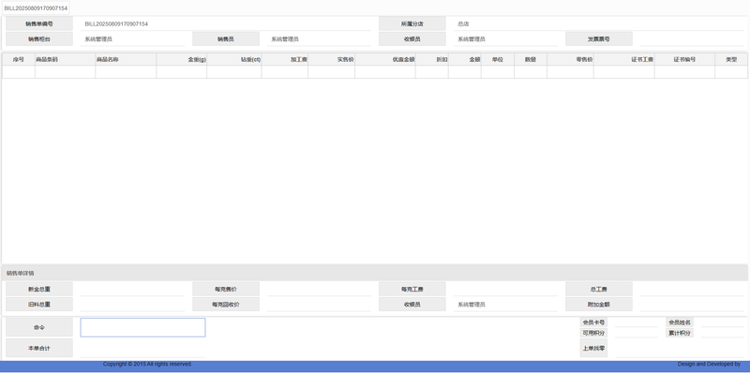Viewport: 750px width, 374px height.
Task: Click the first row's 商品条码 cell
Action: (x=65, y=72)
